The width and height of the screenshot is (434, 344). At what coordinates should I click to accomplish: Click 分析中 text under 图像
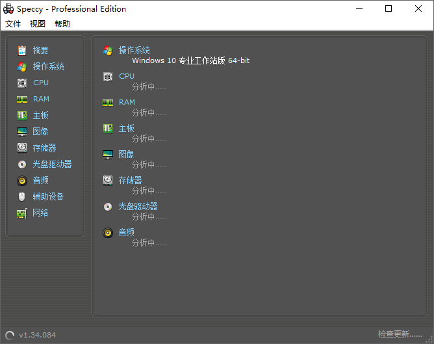(149, 165)
